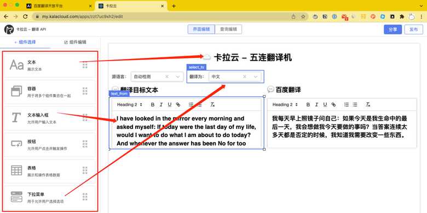
Task: Select the 容器 container component icon
Action: 16,91
